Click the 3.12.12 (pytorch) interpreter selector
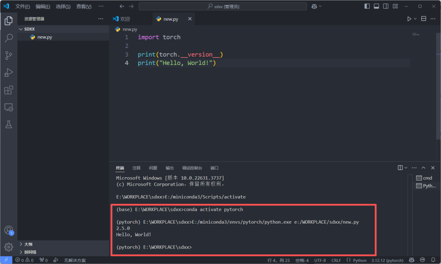The height and width of the screenshot is (264, 441). coord(387,260)
